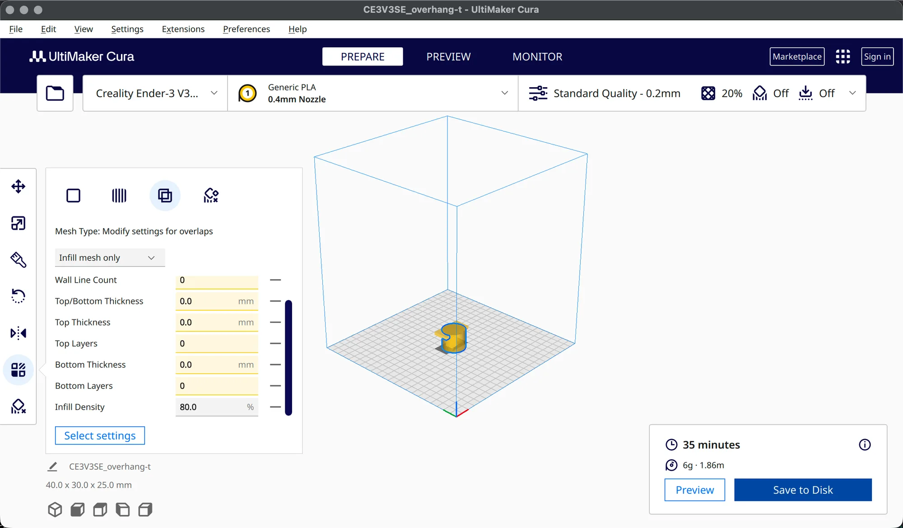This screenshot has width=903, height=528.
Task: Remove the Bottom Thickness setting
Action: [x=275, y=364]
